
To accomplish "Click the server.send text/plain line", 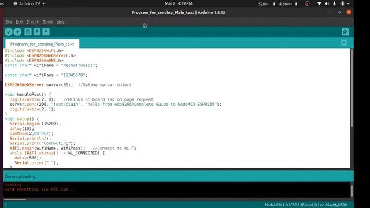I will 116,104.
